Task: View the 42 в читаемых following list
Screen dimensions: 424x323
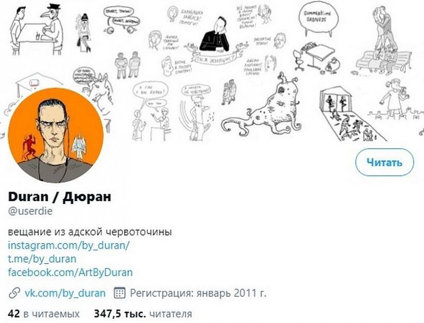Action: click(x=44, y=314)
